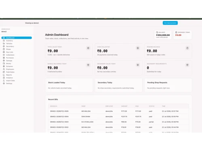Click the Pending Shop Requests card heading
This screenshot has width=202, height=151.
click(x=157, y=83)
